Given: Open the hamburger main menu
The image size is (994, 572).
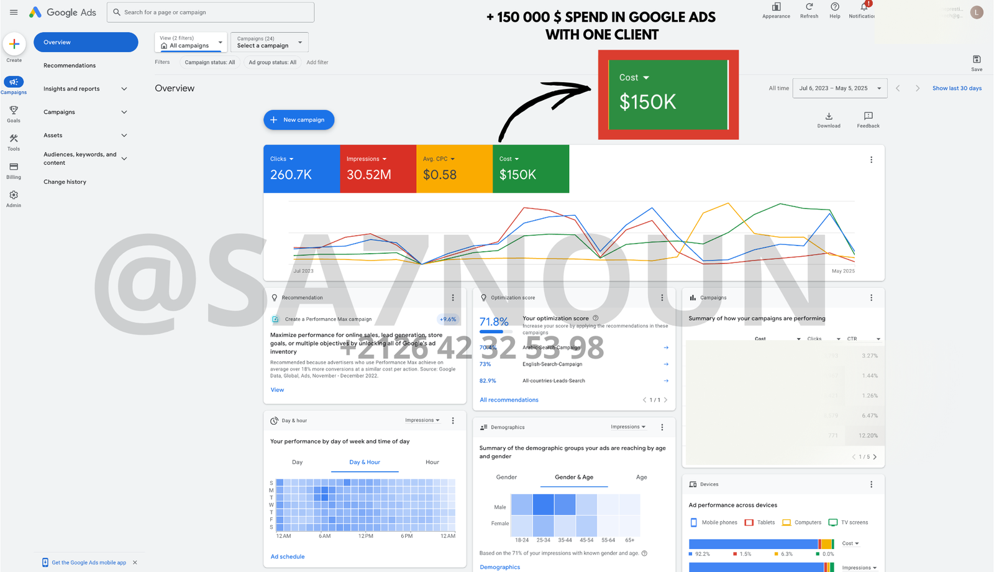Looking at the screenshot, I should tap(14, 12).
